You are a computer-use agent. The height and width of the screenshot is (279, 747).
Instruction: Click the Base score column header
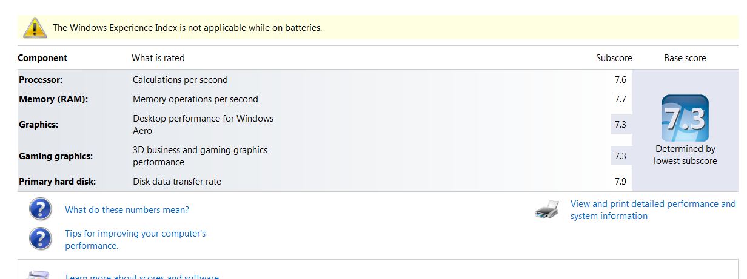pyautogui.click(x=685, y=58)
